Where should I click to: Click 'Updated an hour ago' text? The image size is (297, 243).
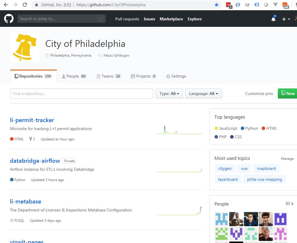coord(57,139)
